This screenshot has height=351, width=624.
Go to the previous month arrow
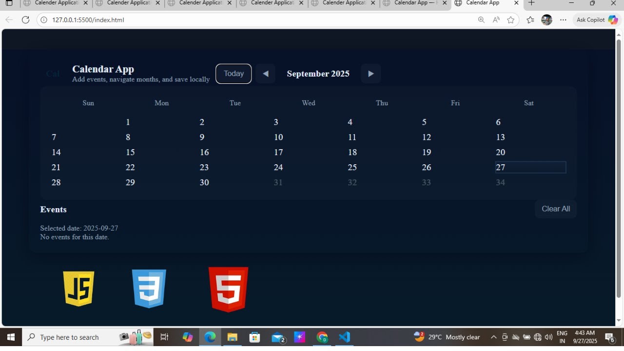pos(266,74)
